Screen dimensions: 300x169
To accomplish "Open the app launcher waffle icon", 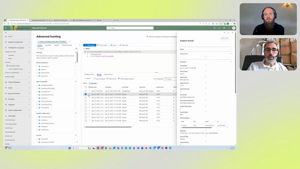I will pyautogui.click(x=6, y=28).
